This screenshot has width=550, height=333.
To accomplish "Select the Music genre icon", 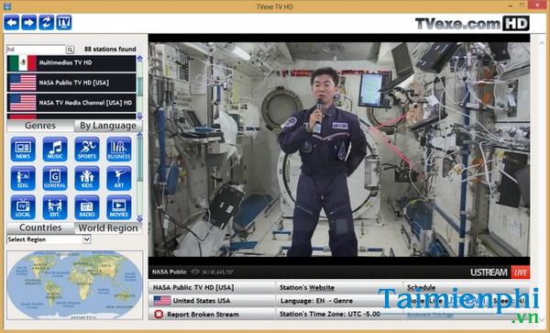I will click(55, 150).
